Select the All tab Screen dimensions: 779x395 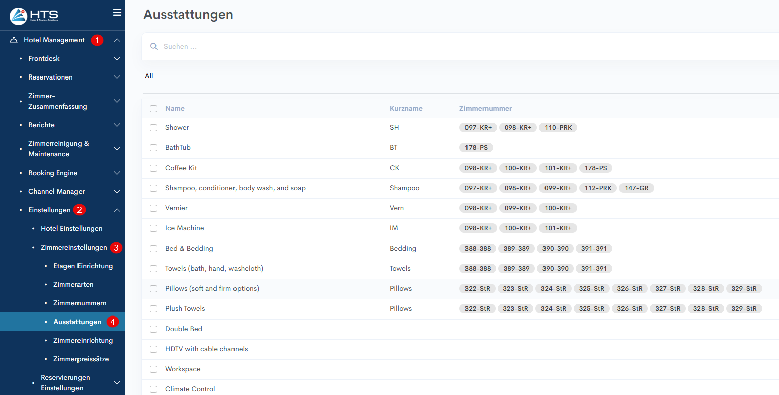coord(149,76)
